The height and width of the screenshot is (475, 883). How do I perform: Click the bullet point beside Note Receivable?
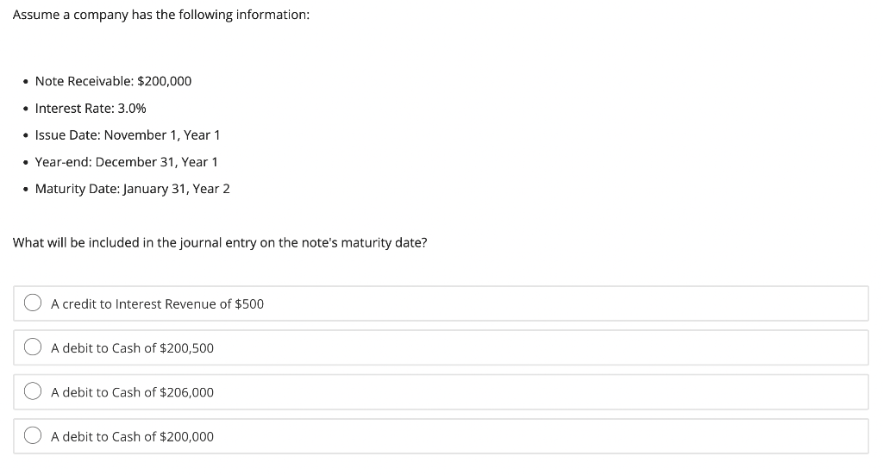[x=26, y=81]
